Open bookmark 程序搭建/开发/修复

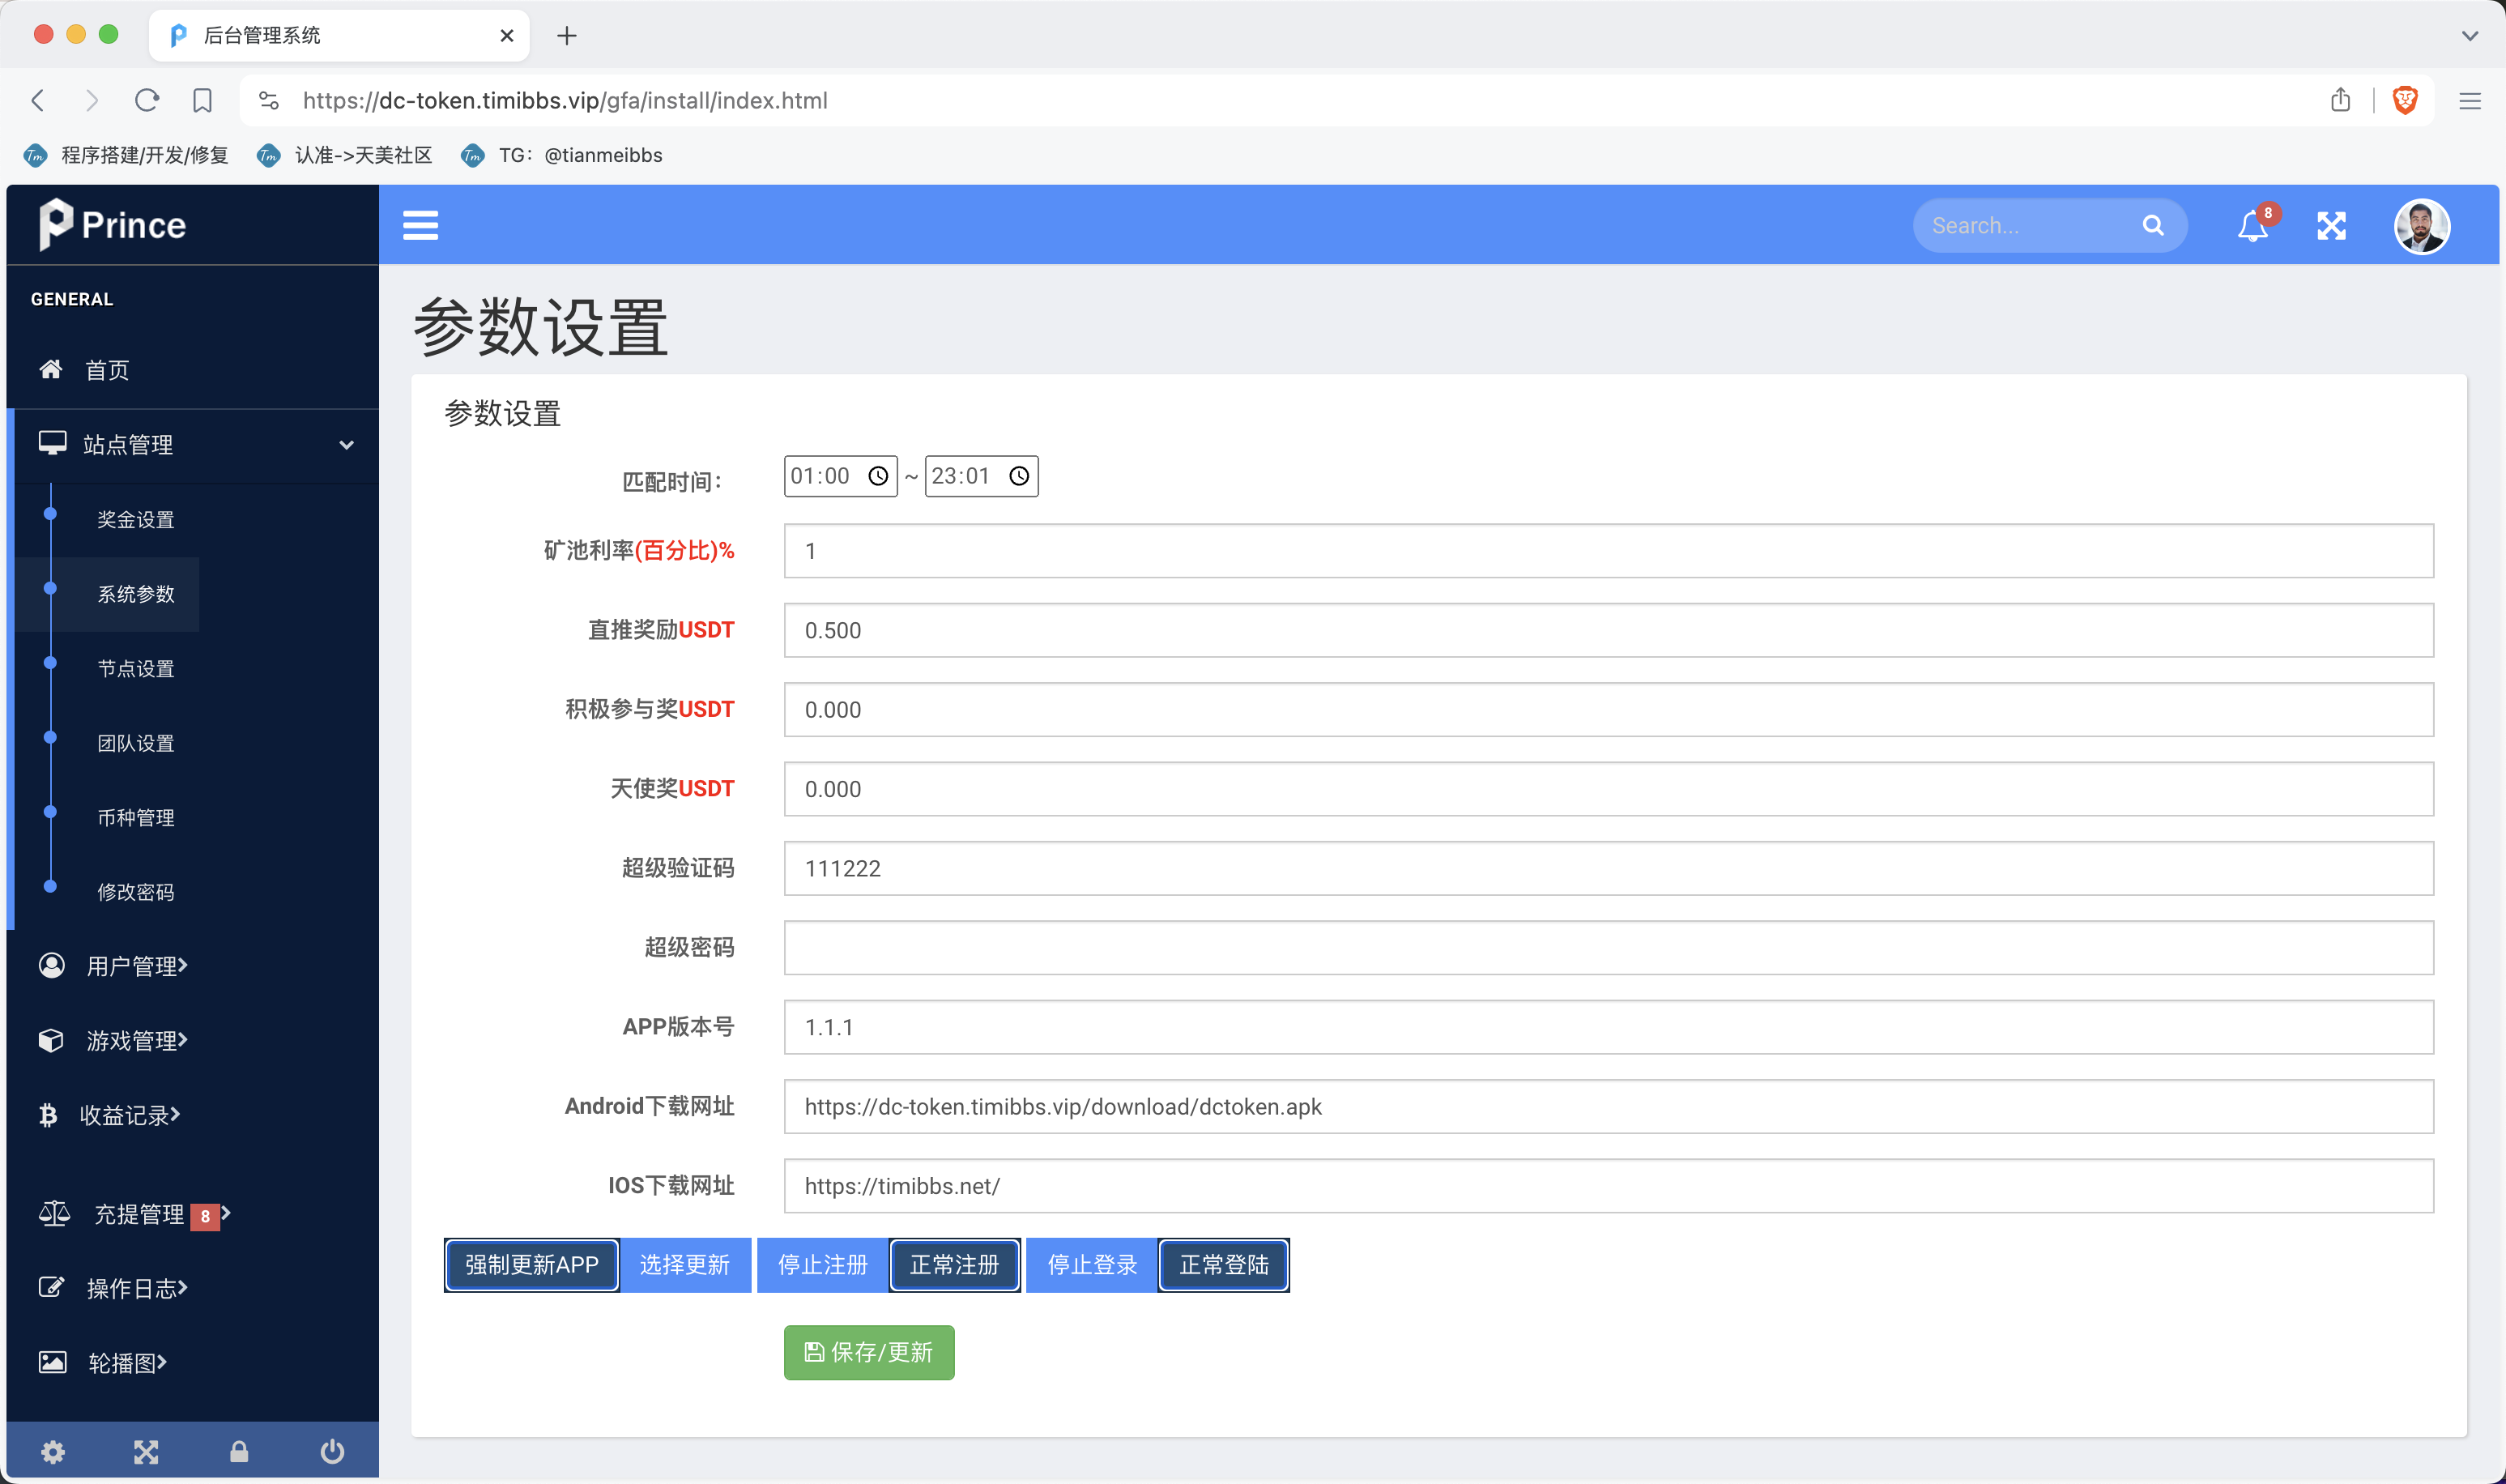[126, 155]
